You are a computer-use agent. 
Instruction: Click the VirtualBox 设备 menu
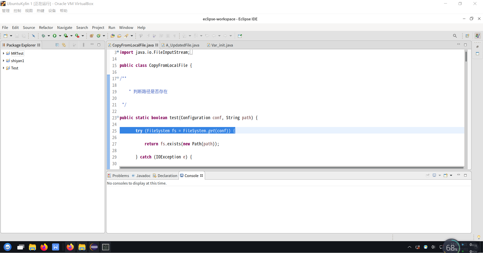coord(52,11)
